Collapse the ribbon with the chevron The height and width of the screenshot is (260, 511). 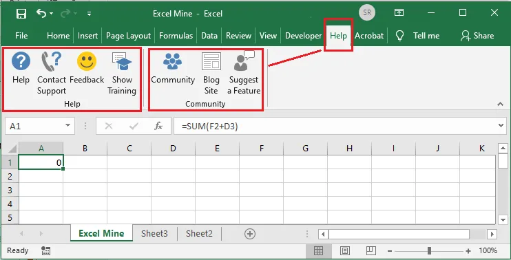pyautogui.click(x=500, y=104)
